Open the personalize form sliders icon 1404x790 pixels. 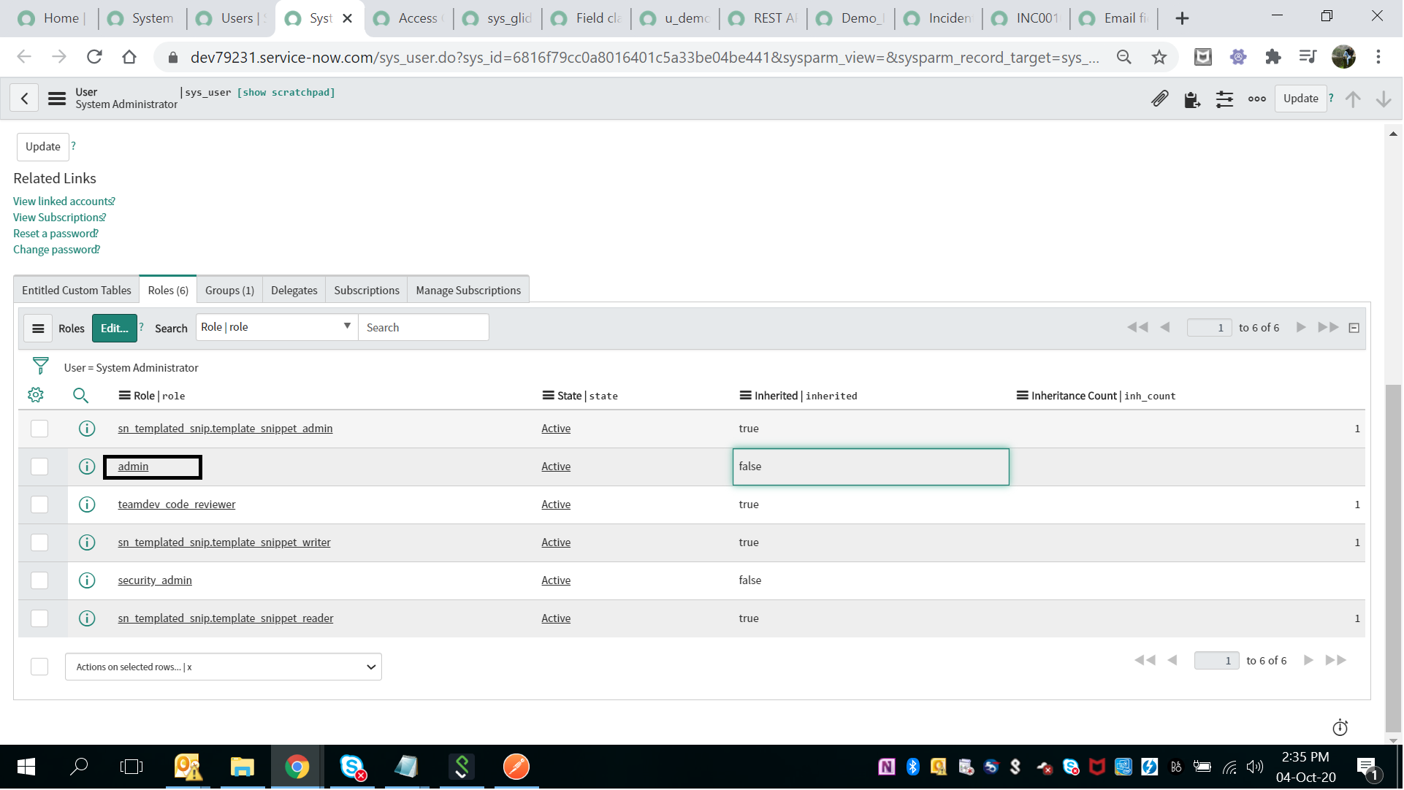pos(1224,99)
